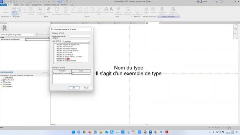Click Charger dans le projet et fermer
The width and height of the screenshot is (240, 135).
(x=173, y=11)
